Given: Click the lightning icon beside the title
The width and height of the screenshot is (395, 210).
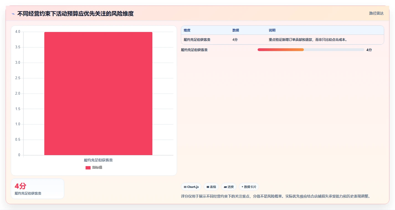Looking at the screenshot, I should 13,14.
